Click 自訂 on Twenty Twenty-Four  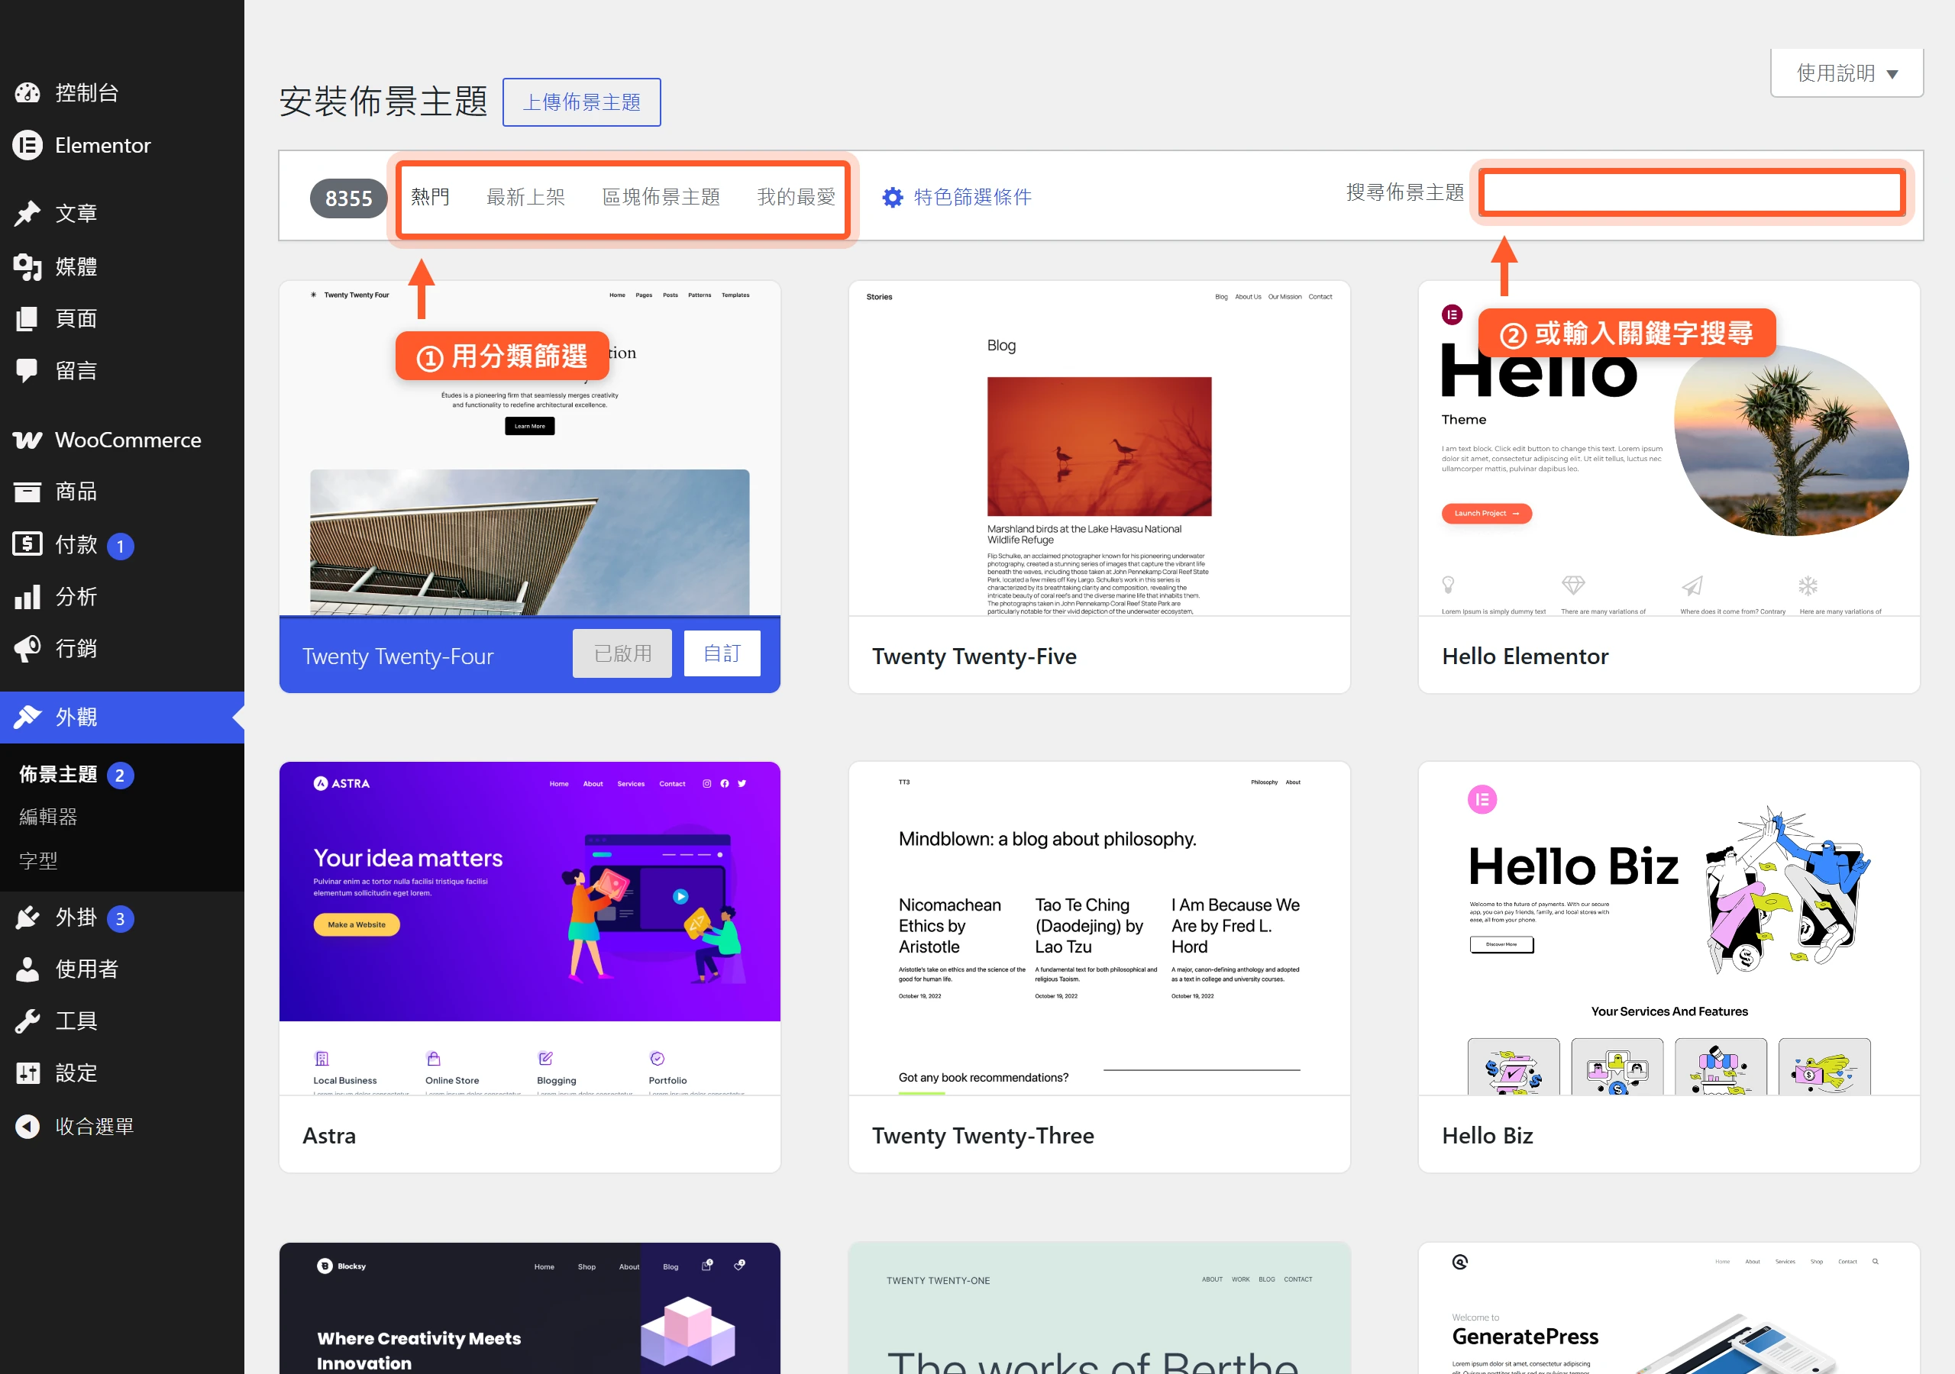pyautogui.click(x=722, y=653)
